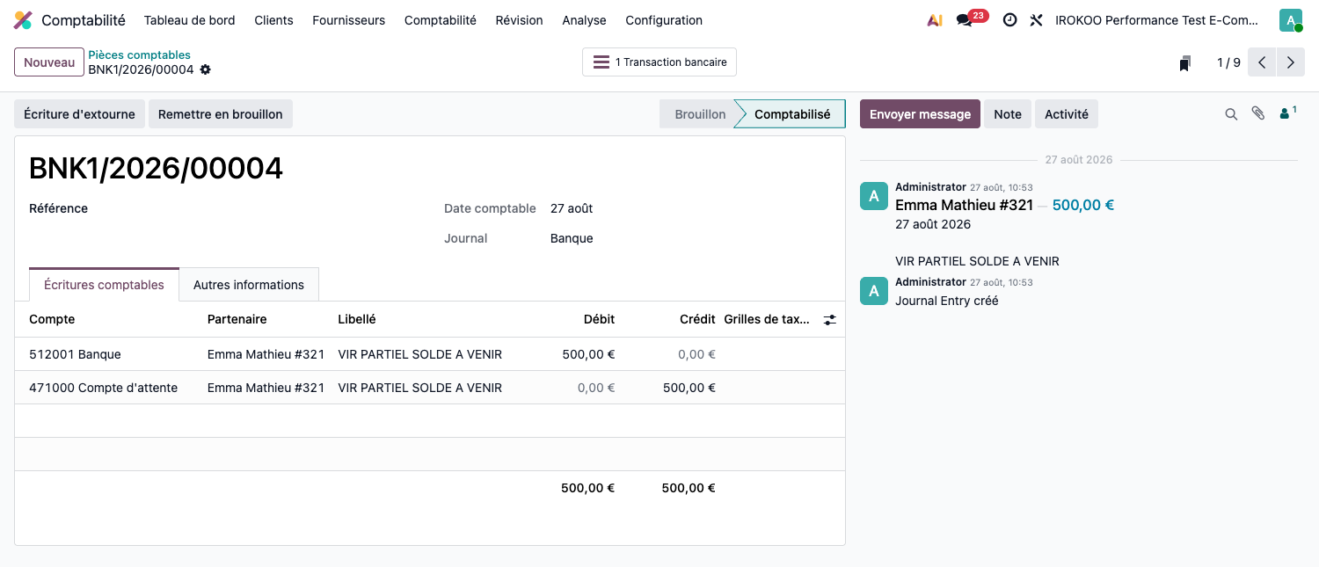
Task: Open attachments via the paperclip icon
Action: 1258,113
